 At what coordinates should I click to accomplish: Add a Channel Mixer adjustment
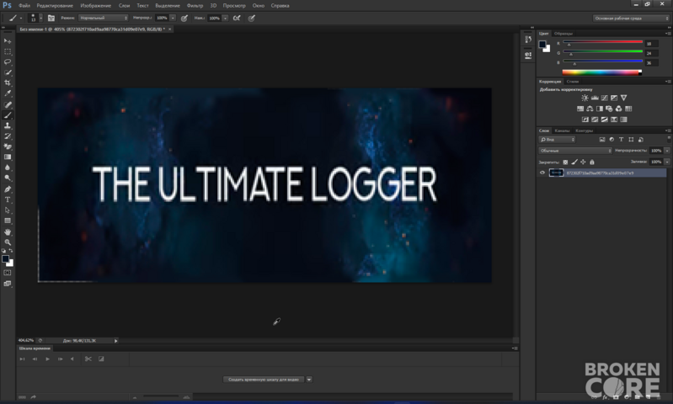pyautogui.click(x=618, y=109)
